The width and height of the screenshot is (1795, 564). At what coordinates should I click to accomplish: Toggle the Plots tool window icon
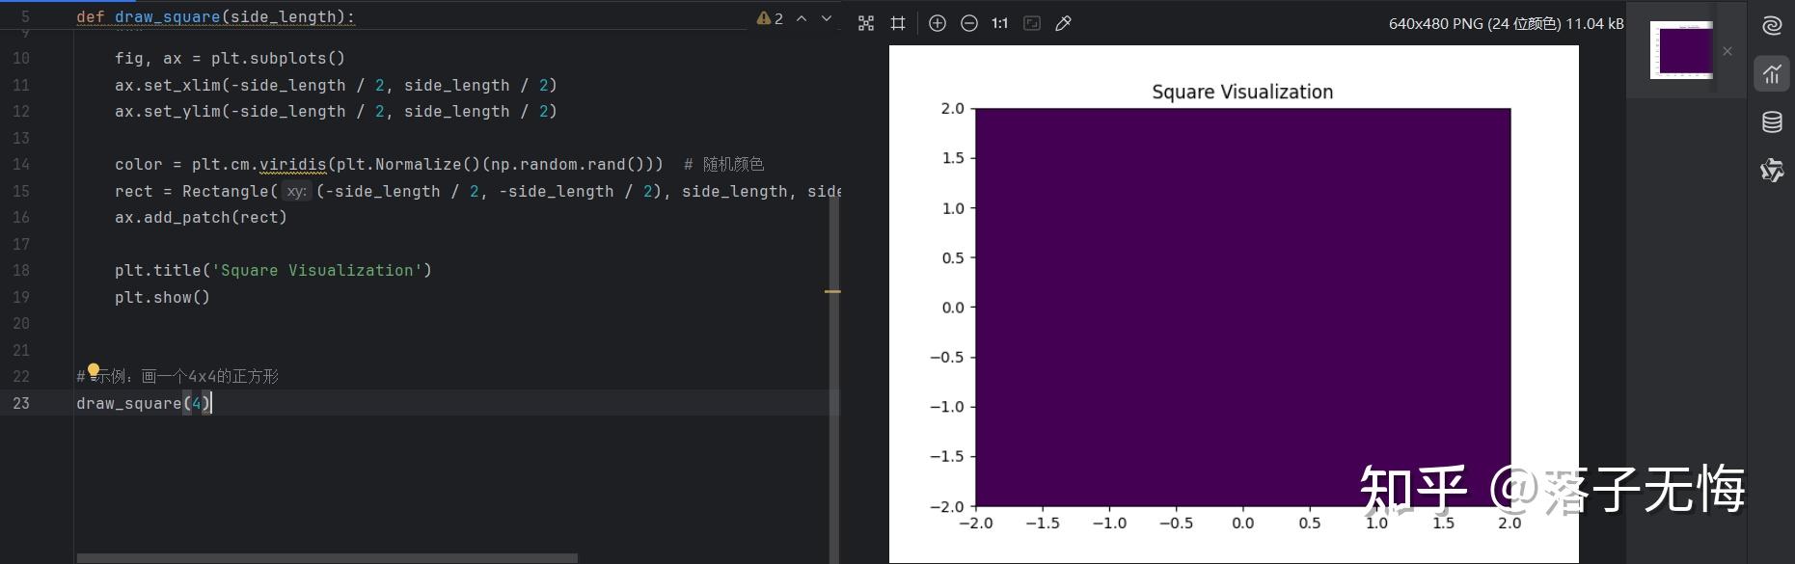(x=1772, y=73)
